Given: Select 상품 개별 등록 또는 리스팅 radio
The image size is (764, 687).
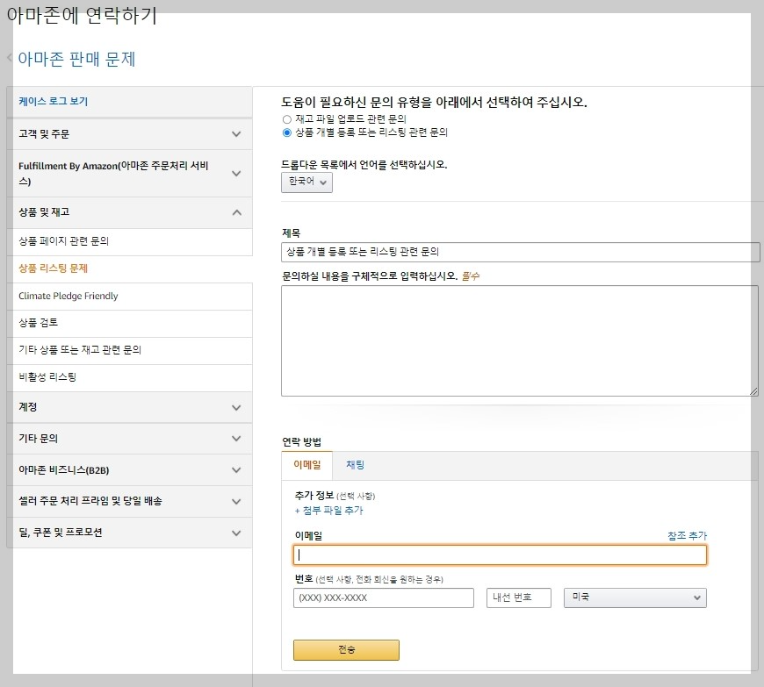Looking at the screenshot, I should pos(287,132).
